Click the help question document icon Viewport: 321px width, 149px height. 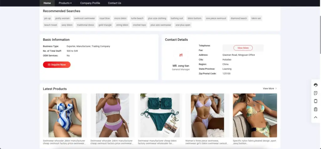315,93
